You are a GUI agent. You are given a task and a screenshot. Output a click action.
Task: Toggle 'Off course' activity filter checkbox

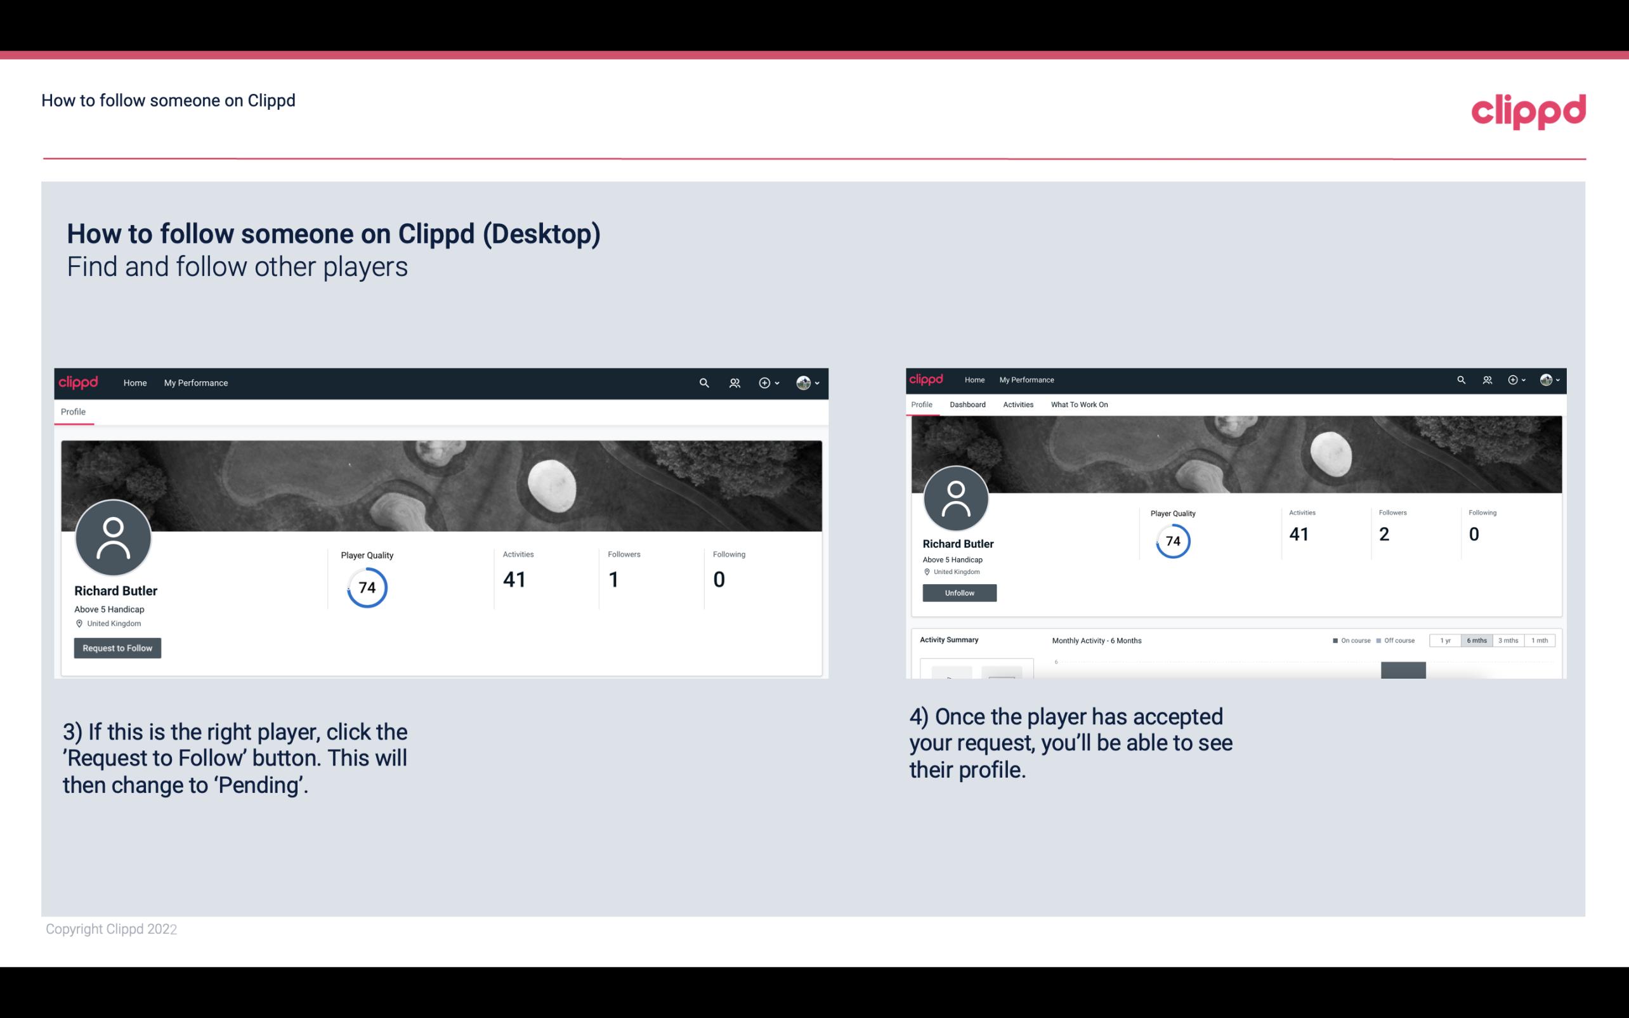click(1378, 641)
